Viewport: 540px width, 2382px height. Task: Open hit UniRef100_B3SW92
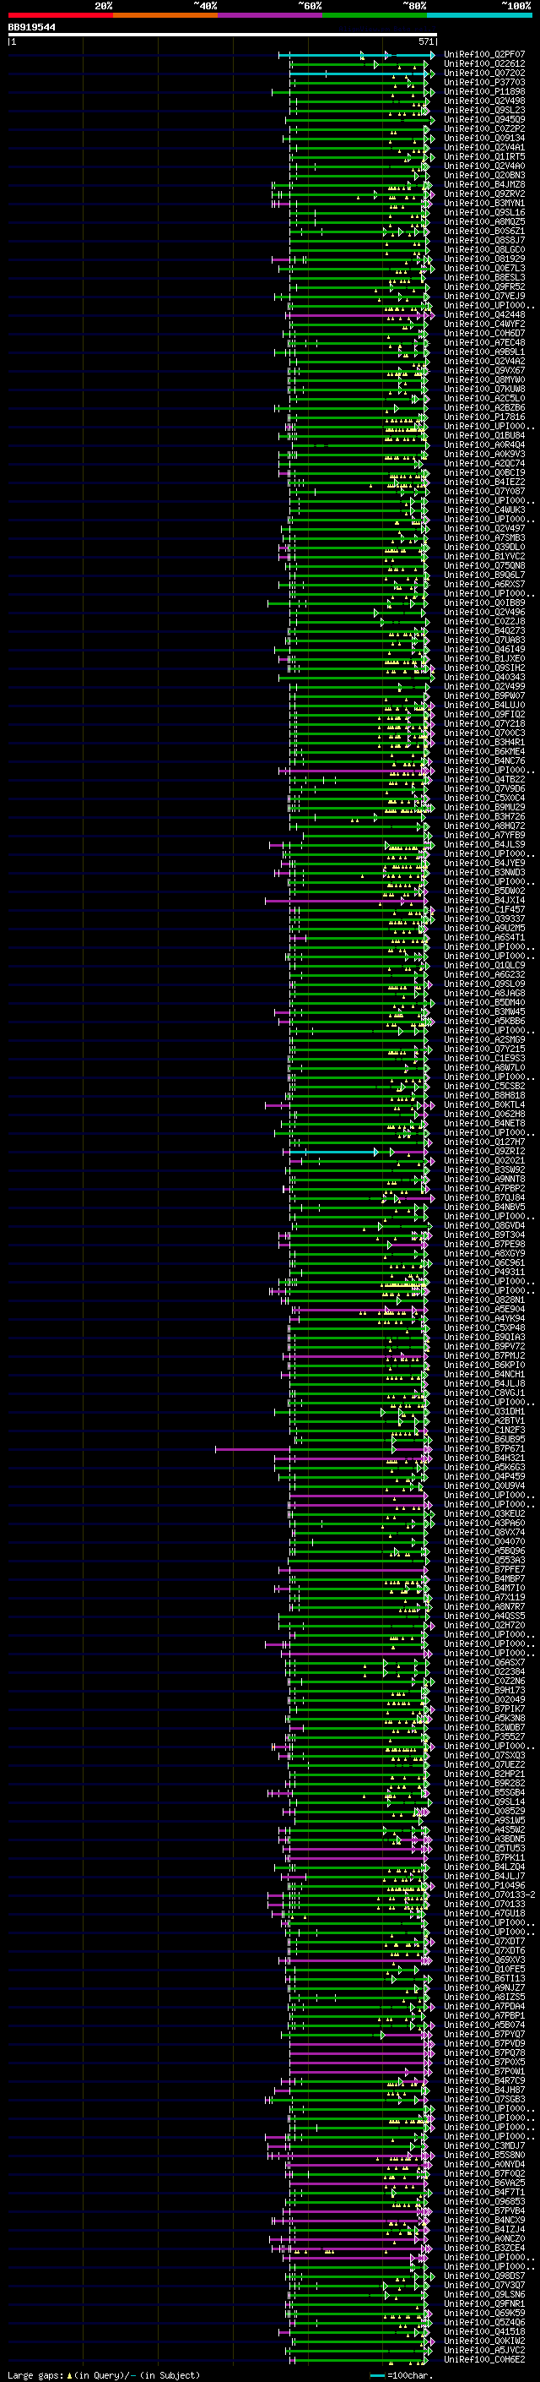click(483, 1169)
